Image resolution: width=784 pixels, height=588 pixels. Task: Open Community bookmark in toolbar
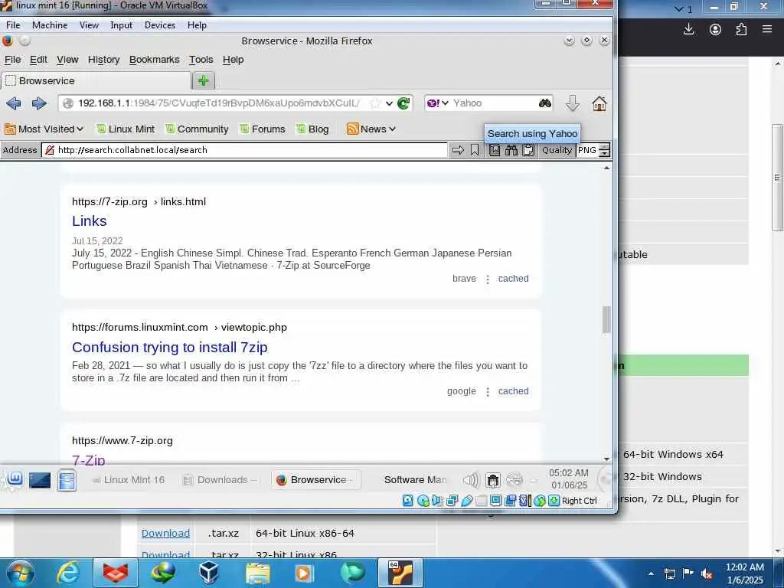(x=197, y=129)
